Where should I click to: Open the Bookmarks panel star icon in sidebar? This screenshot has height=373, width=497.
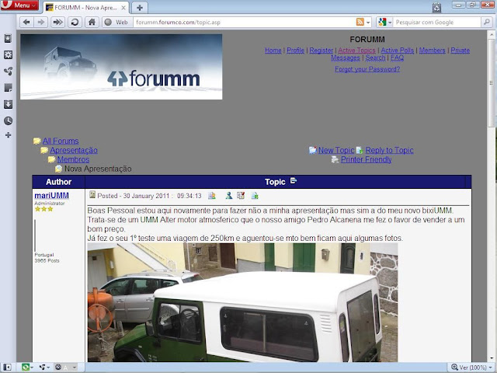coord(8,39)
